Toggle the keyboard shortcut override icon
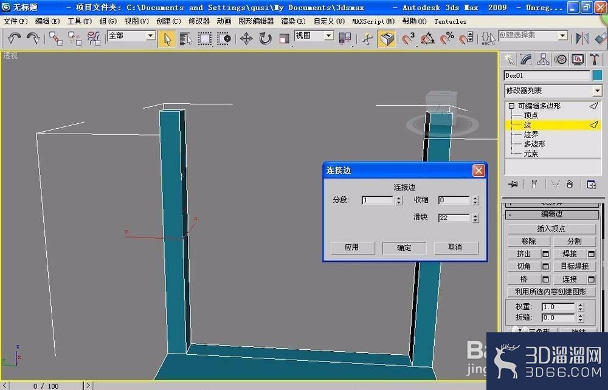Viewport: 608px width, 390px height. 387,39
